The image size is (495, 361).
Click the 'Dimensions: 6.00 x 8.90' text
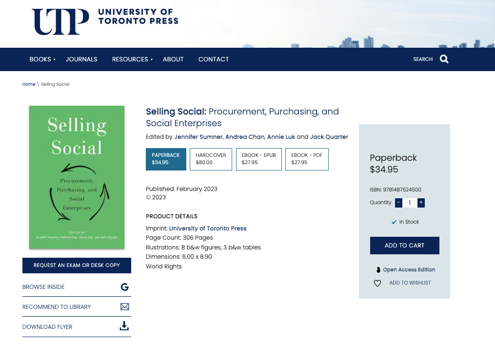click(x=178, y=257)
